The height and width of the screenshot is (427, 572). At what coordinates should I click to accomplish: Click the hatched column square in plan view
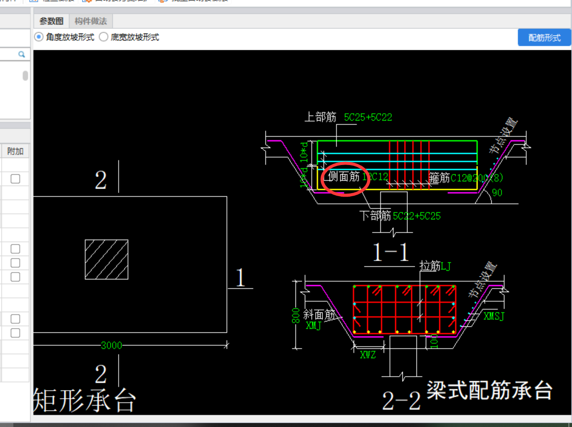pyautogui.click(x=106, y=260)
